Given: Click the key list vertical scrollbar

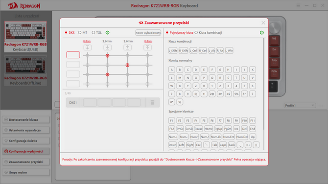Looking at the screenshot, I should [264, 84].
